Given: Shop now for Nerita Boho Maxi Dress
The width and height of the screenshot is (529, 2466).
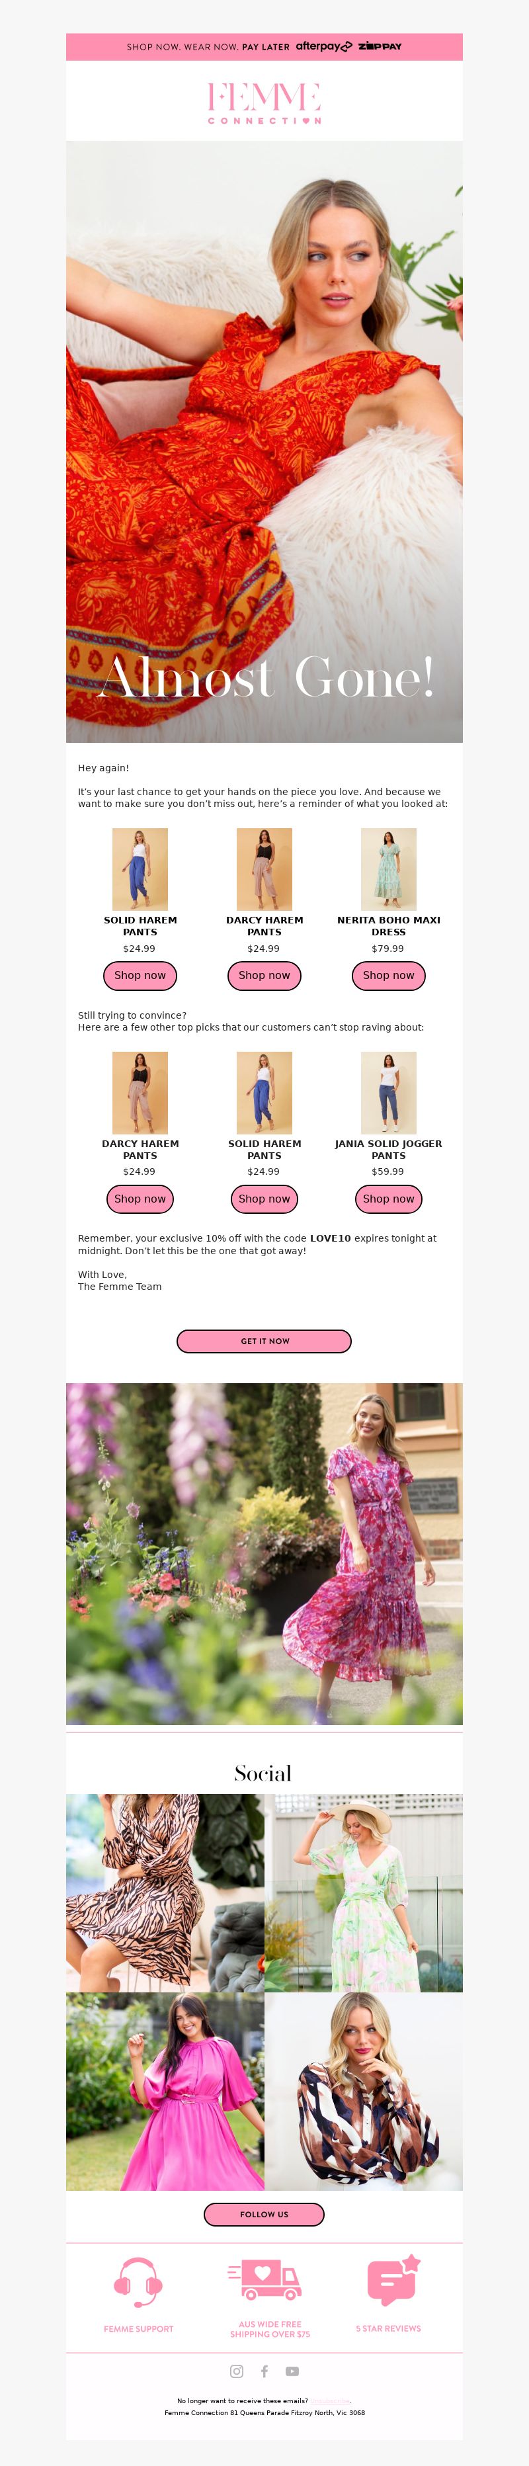Looking at the screenshot, I should (388, 974).
